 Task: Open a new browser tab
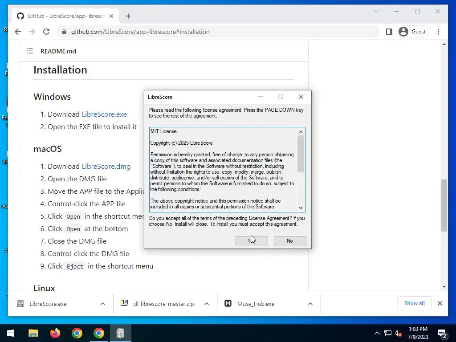pos(128,16)
